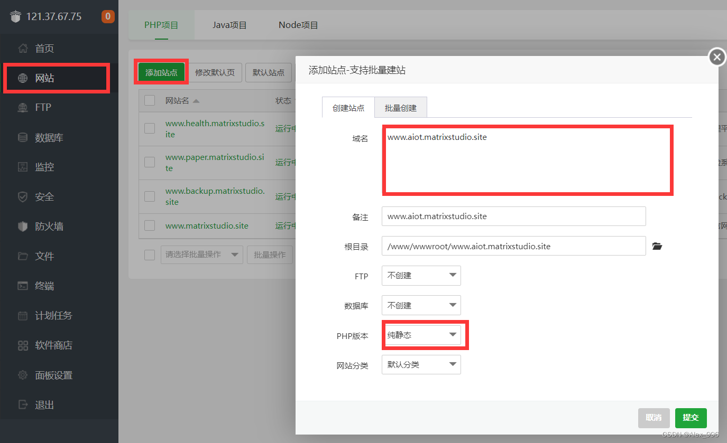Open the www.backup.matrixstudio.site link
This screenshot has height=443, width=727.
pos(215,196)
